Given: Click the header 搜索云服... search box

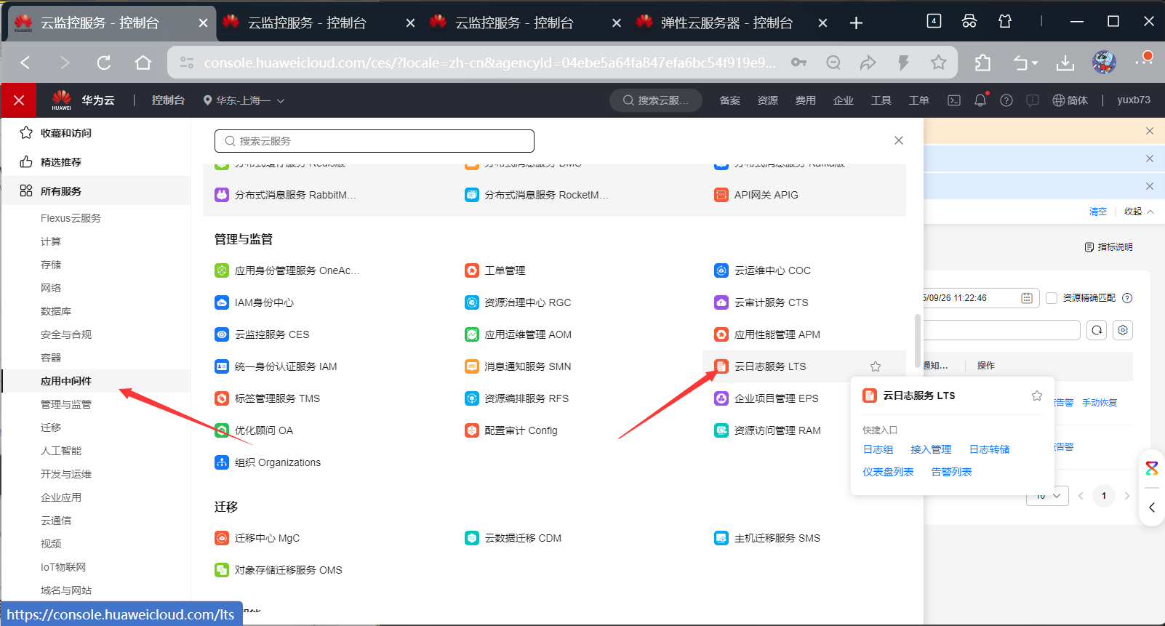Looking at the screenshot, I should coord(655,100).
